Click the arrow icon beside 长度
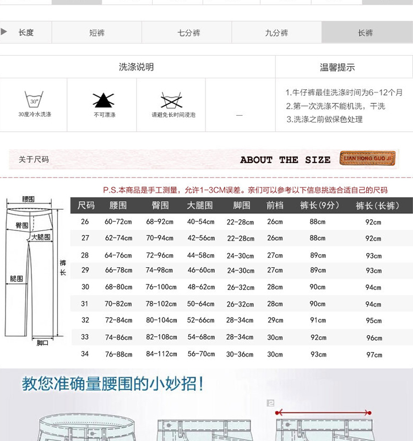Viewport: 413px width, 441px height. click(4, 31)
